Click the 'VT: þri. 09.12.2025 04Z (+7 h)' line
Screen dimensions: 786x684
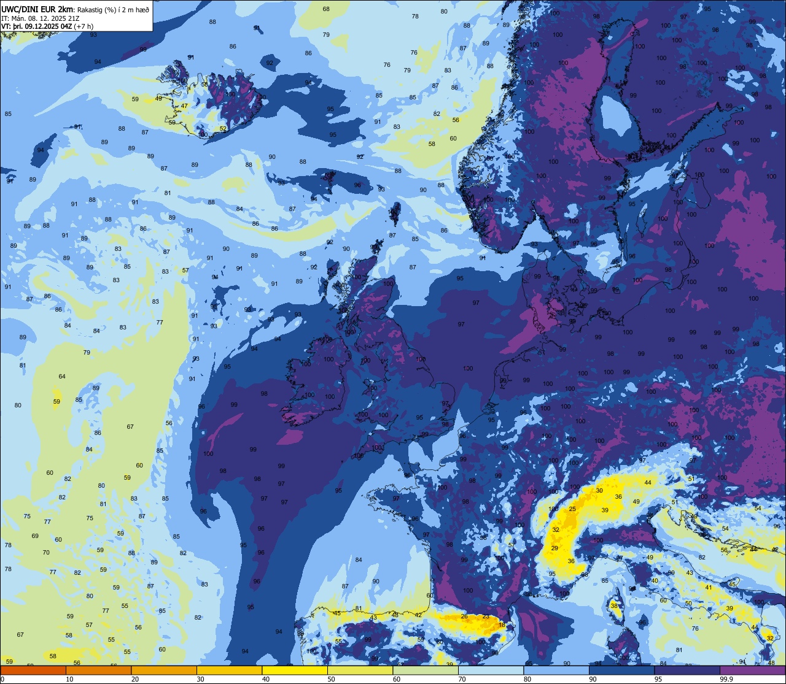point(47,26)
